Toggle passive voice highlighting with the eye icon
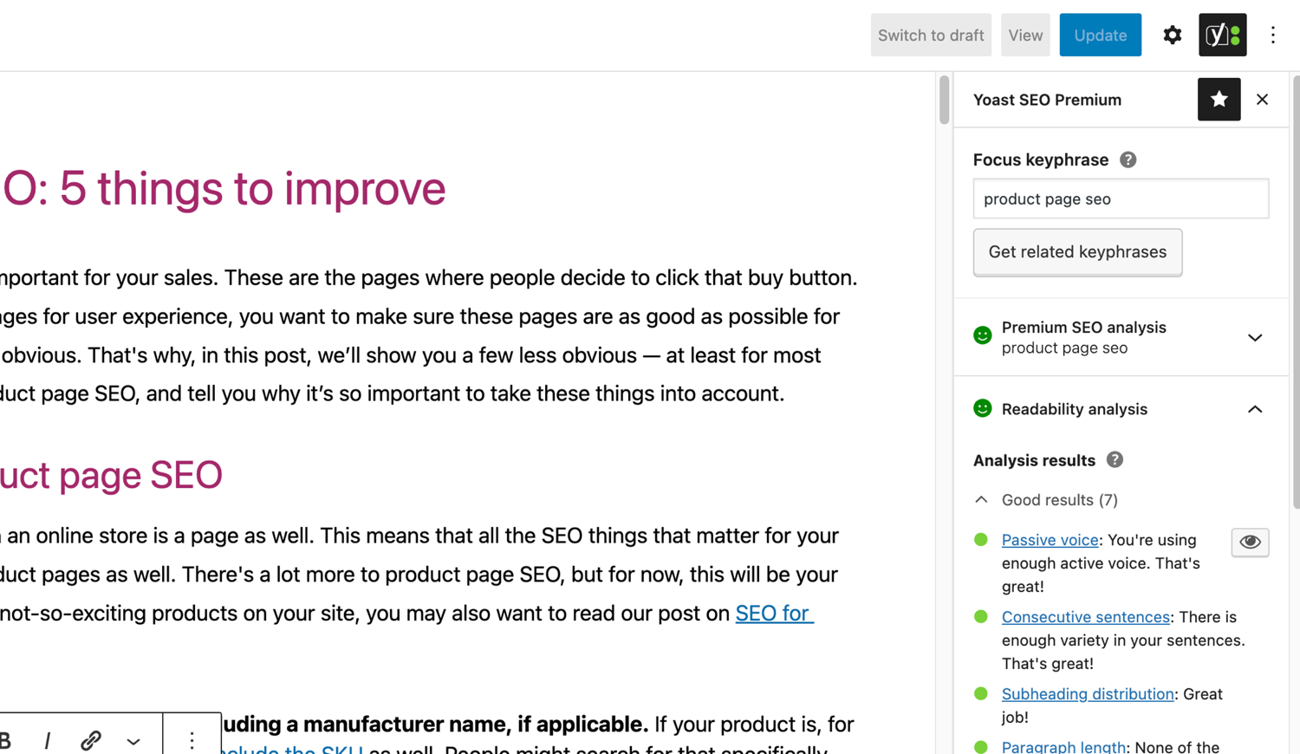1300x754 pixels. [1250, 542]
